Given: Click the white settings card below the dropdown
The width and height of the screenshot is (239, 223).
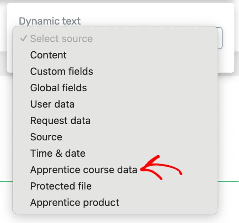Looking at the screenshot, I should (x=226, y=61).
